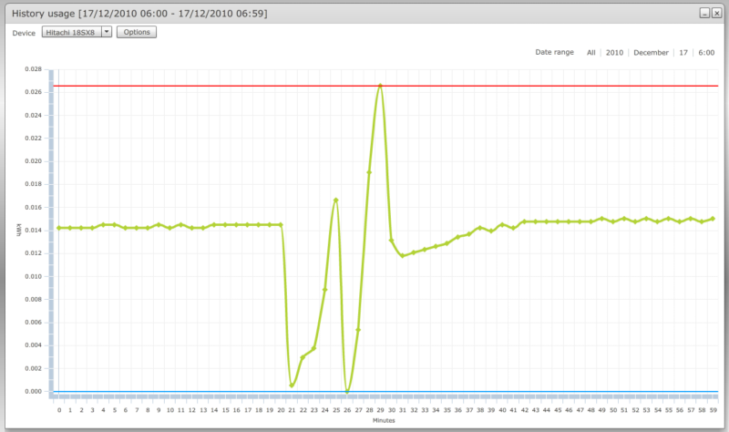Click the first data point at minute 0
The image size is (729, 432).
tap(59, 228)
